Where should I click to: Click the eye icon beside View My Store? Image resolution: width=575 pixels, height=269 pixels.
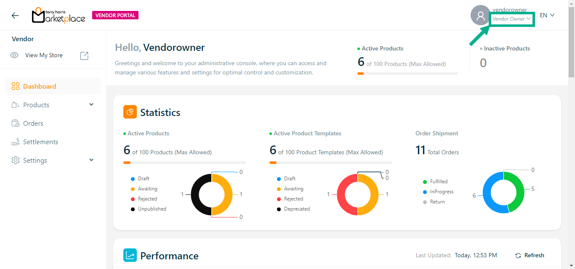point(14,55)
